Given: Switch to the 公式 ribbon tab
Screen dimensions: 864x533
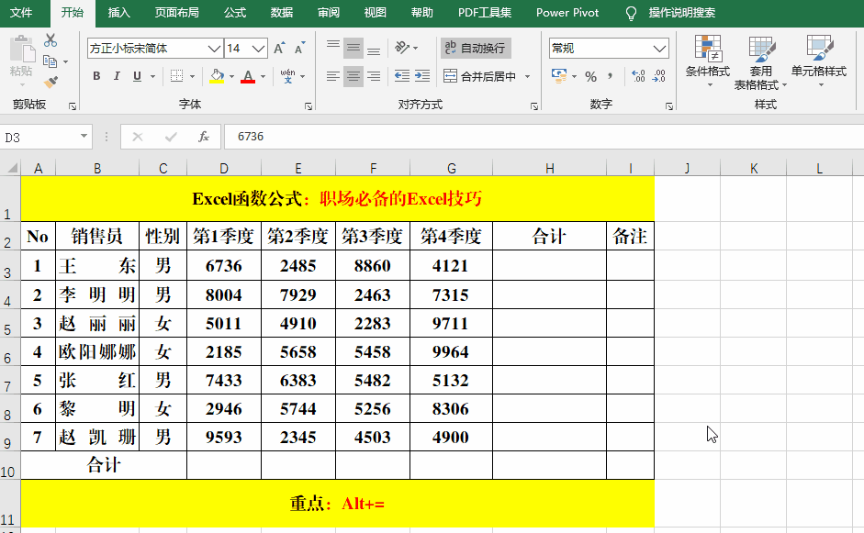Looking at the screenshot, I should 235,14.
